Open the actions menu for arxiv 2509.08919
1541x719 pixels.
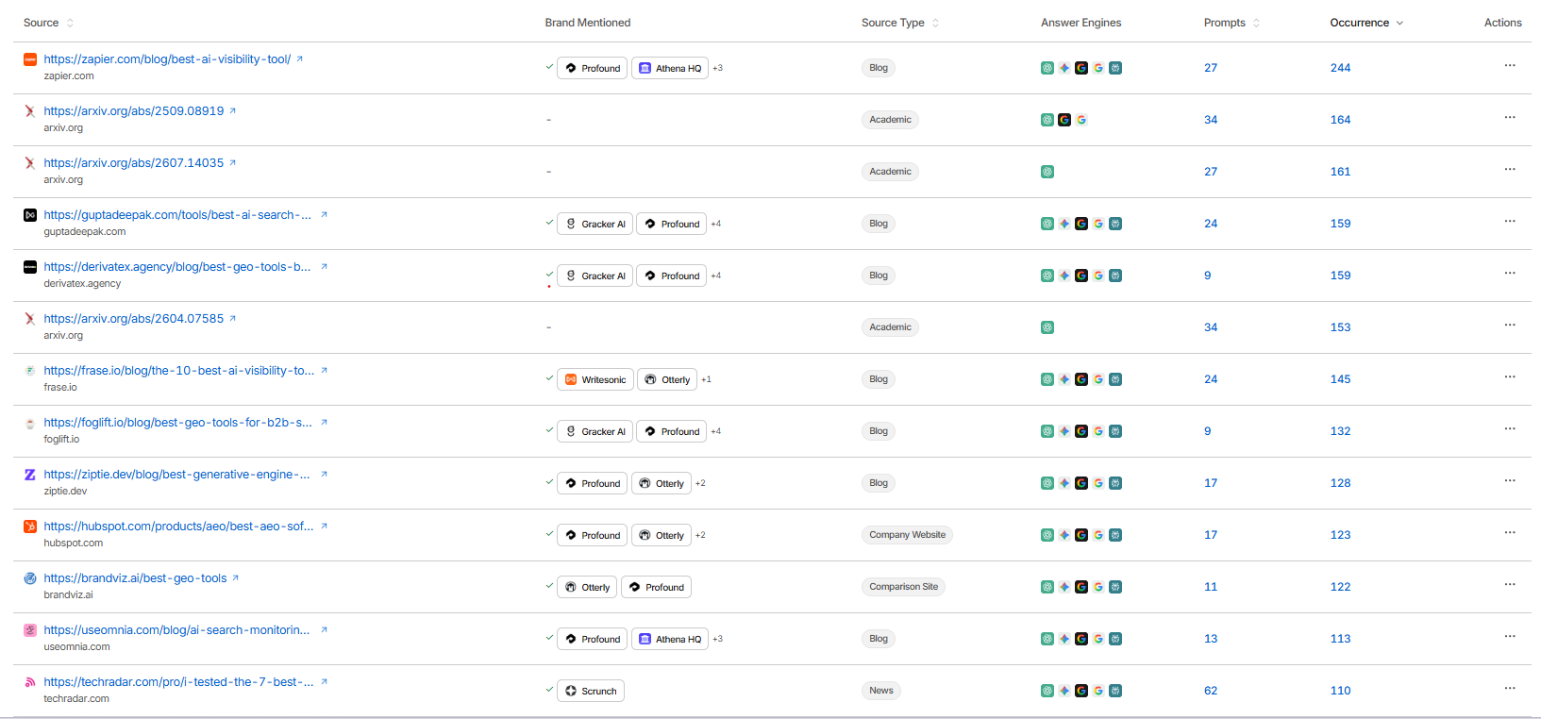pyautogui.click(x=1510, y=118)
